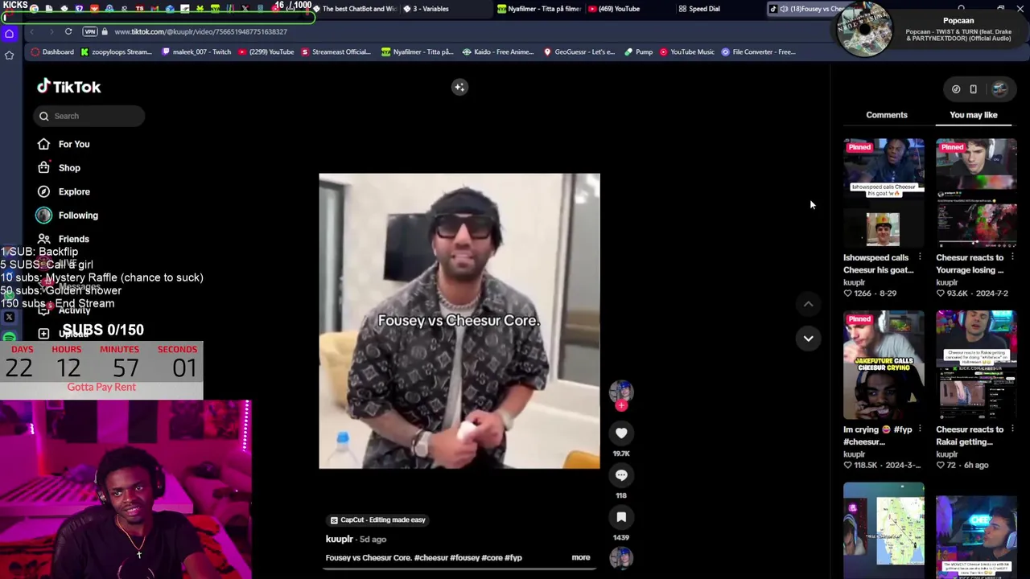
Task: Open the Dashboard bookmark
Action: point(51,52)
